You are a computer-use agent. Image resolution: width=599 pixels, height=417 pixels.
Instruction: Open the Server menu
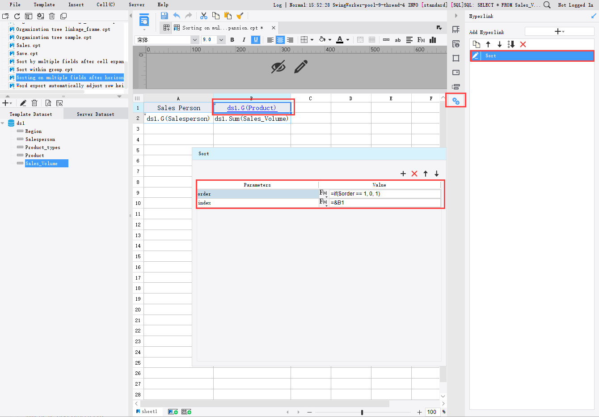137,4
